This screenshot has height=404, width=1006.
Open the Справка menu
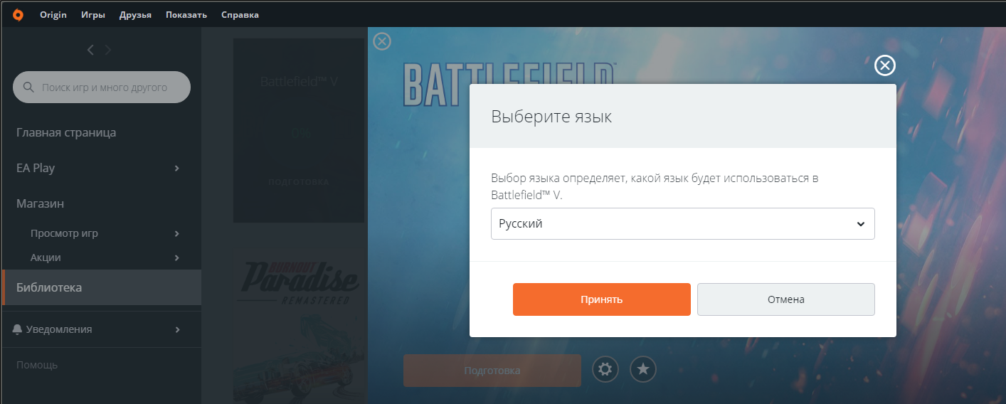click(240, 15)
